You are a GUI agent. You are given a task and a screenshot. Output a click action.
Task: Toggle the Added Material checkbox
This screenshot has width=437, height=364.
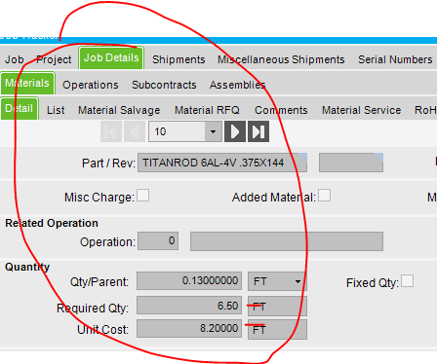tap(324, 196)
